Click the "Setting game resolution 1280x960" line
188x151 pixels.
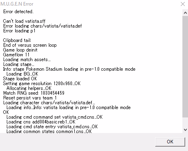(x=42, y=83)
